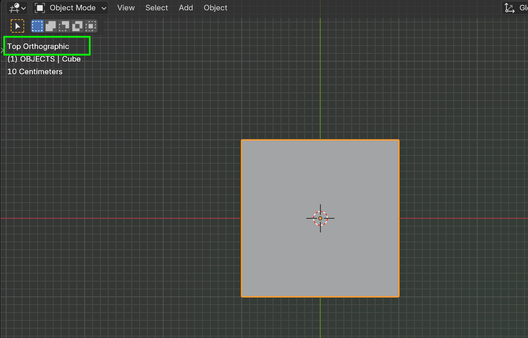
Task: Open the Object menu
Action: (x=215, y=8)
